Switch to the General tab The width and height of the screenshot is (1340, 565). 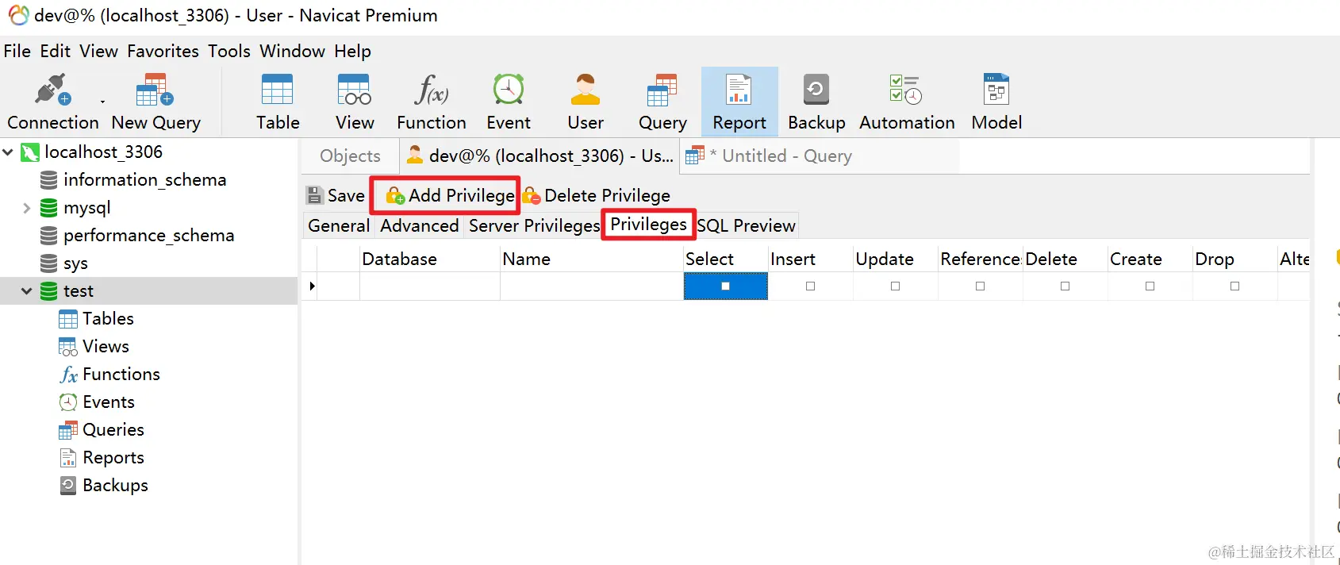[x=339, y=225]
